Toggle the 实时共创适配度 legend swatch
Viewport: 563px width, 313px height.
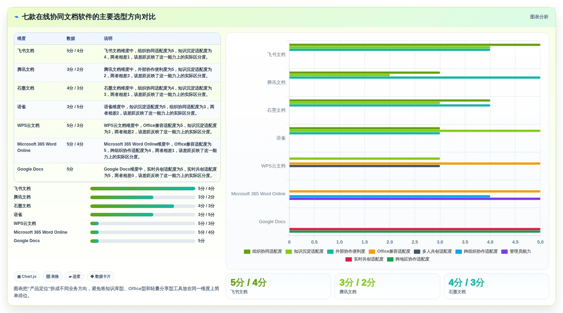pyautogui.click(x=349, y=259)
